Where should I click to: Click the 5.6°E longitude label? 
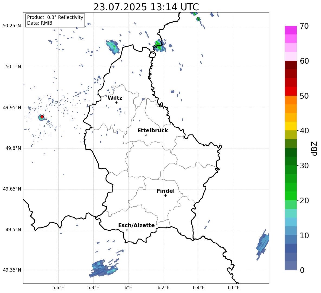click(x=58, y=288)
